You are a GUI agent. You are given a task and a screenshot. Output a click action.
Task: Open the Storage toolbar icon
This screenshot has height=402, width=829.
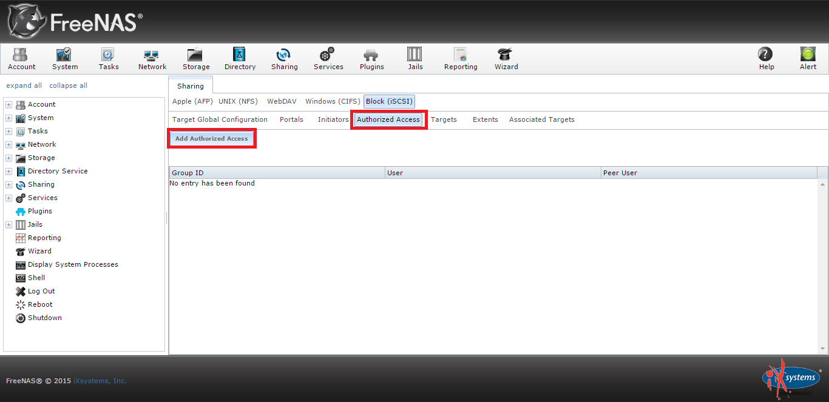[196, 59]
